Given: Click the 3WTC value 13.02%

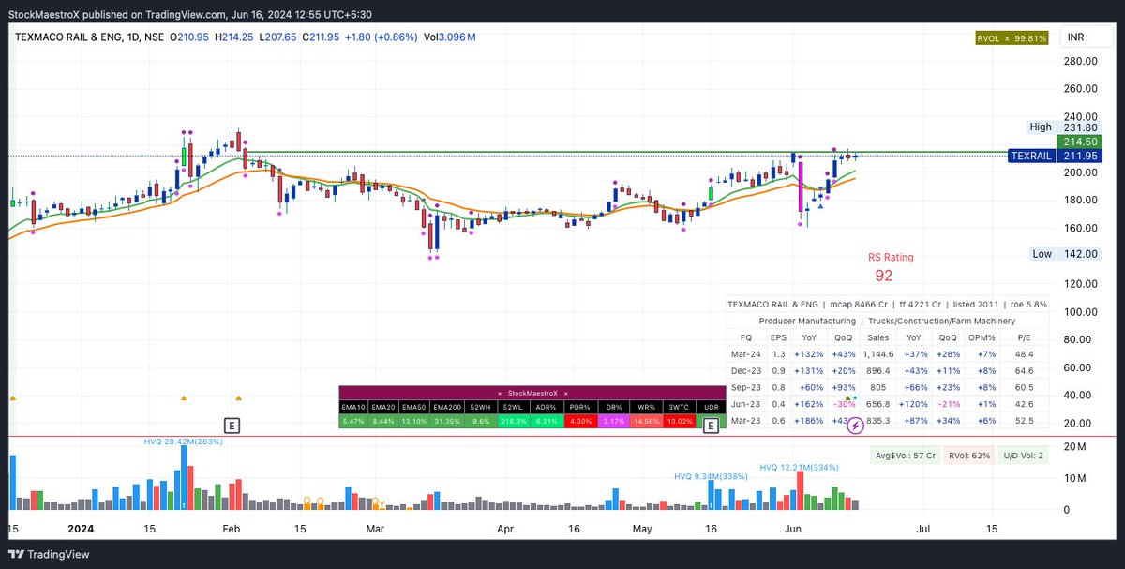Looking at the screenshot, I should pyautogui.click(x=680, y=421).
